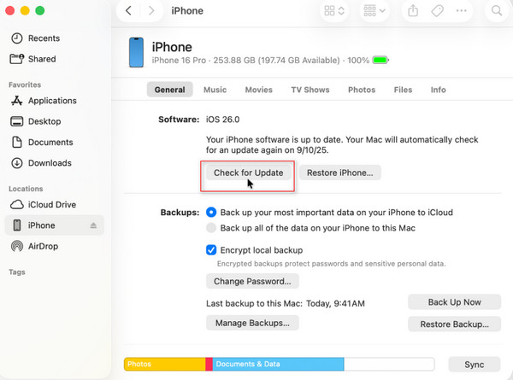Click the red storage bar segment
513x380 pixels.
click(209, 364)
